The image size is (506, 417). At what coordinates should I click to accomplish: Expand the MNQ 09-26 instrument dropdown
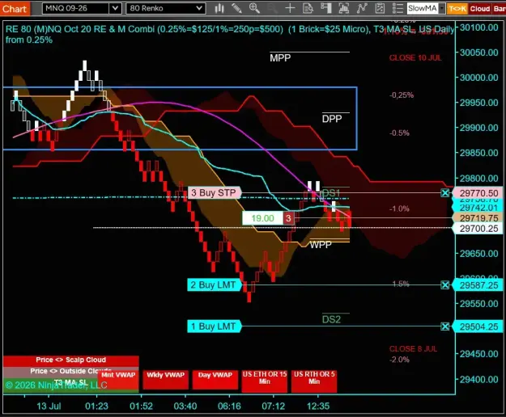(x=115, y=8)
